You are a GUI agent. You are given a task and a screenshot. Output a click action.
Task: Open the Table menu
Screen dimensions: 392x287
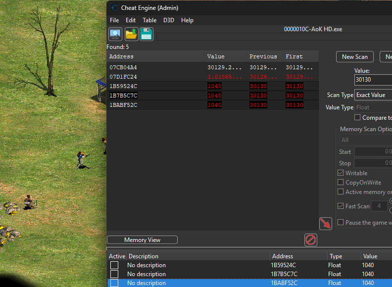[x=149, y=20]
